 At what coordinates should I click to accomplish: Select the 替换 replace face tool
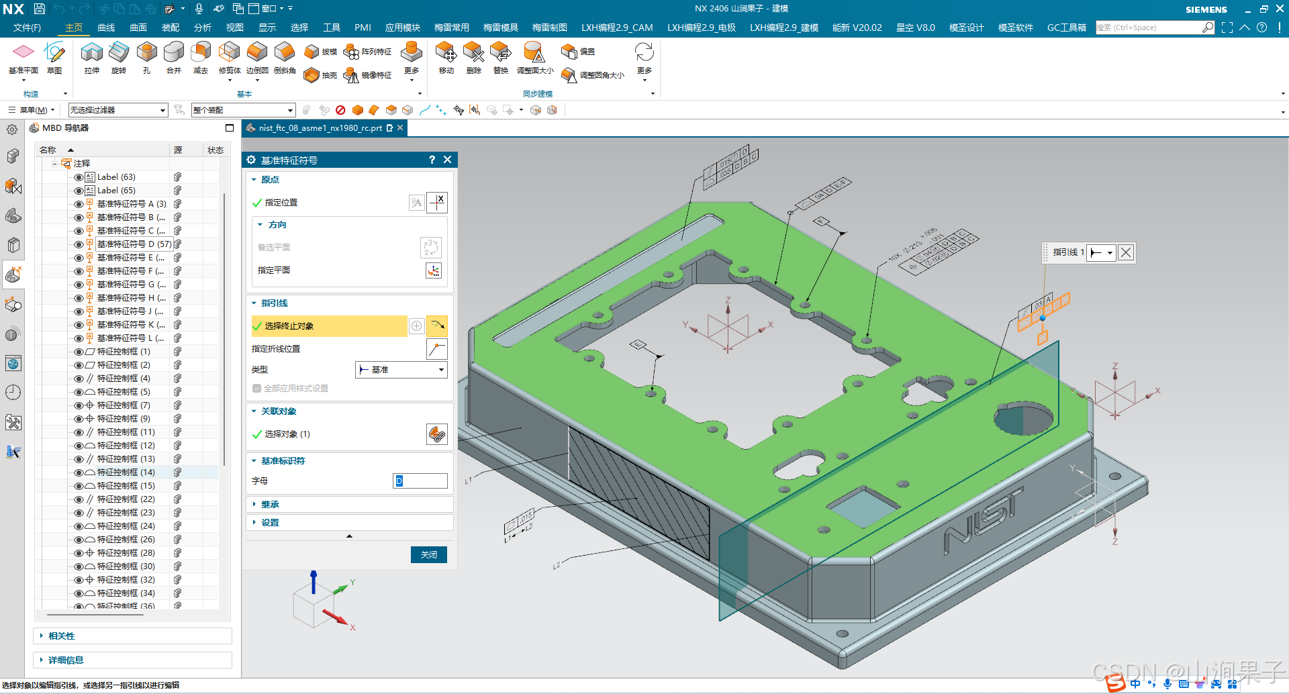pyautogui.click(x=501, y=58)
